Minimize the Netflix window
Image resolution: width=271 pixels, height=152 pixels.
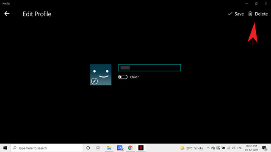point(246,3)
